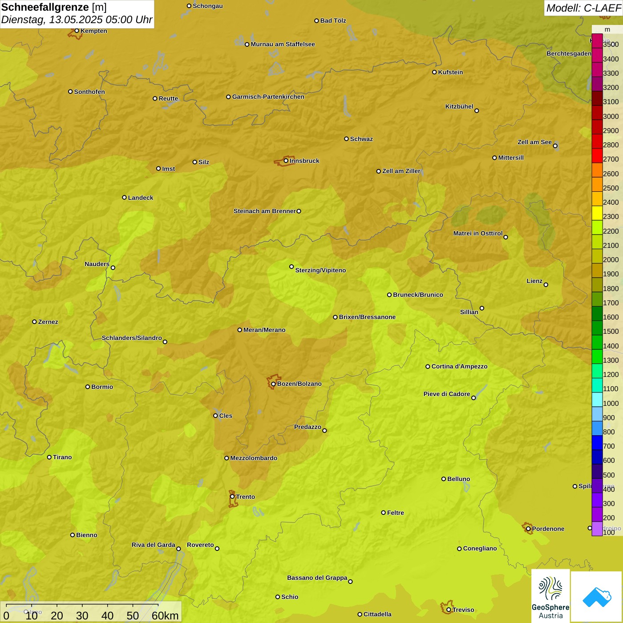Screen dimensions: 623x623
Task: Click the Kitzbühel location dot
Action: click(x=477, y=111)
